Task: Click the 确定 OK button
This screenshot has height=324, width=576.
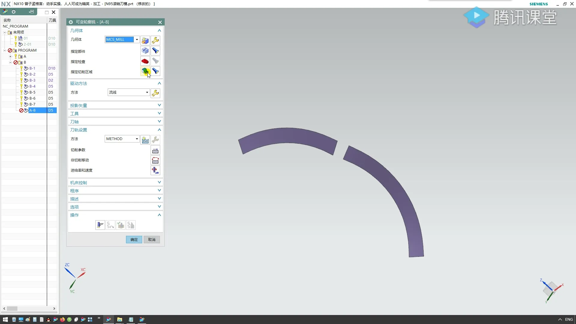Action: tap(134, 239)
